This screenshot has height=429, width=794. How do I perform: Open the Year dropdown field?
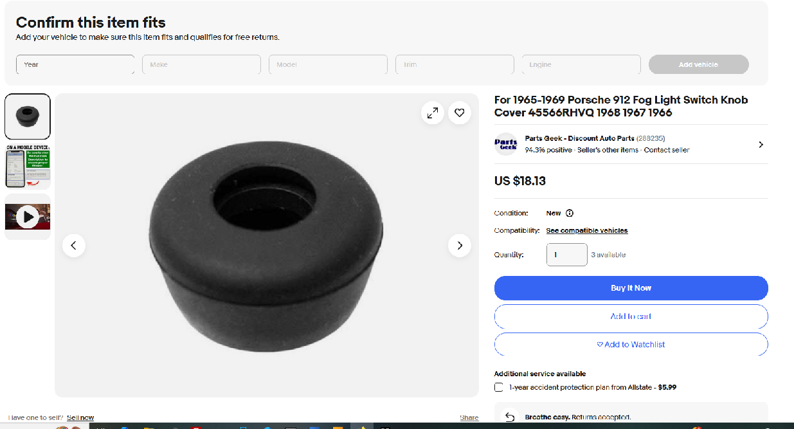[75, 64]
